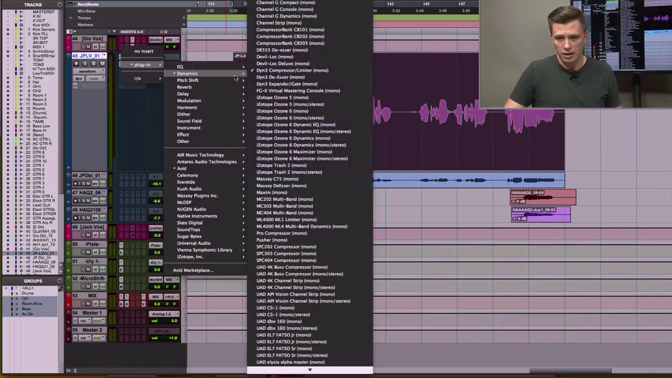
Task: Mute the 53 MIX track
Action: [88, 303]
